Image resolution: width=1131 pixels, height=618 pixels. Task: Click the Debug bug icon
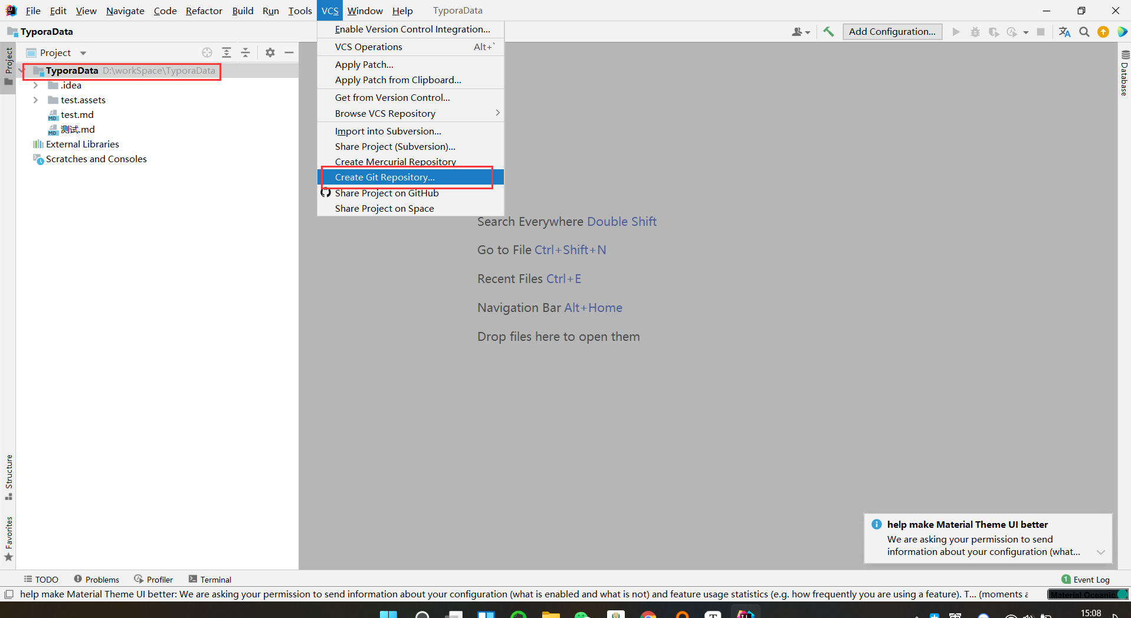pos(975,32)
